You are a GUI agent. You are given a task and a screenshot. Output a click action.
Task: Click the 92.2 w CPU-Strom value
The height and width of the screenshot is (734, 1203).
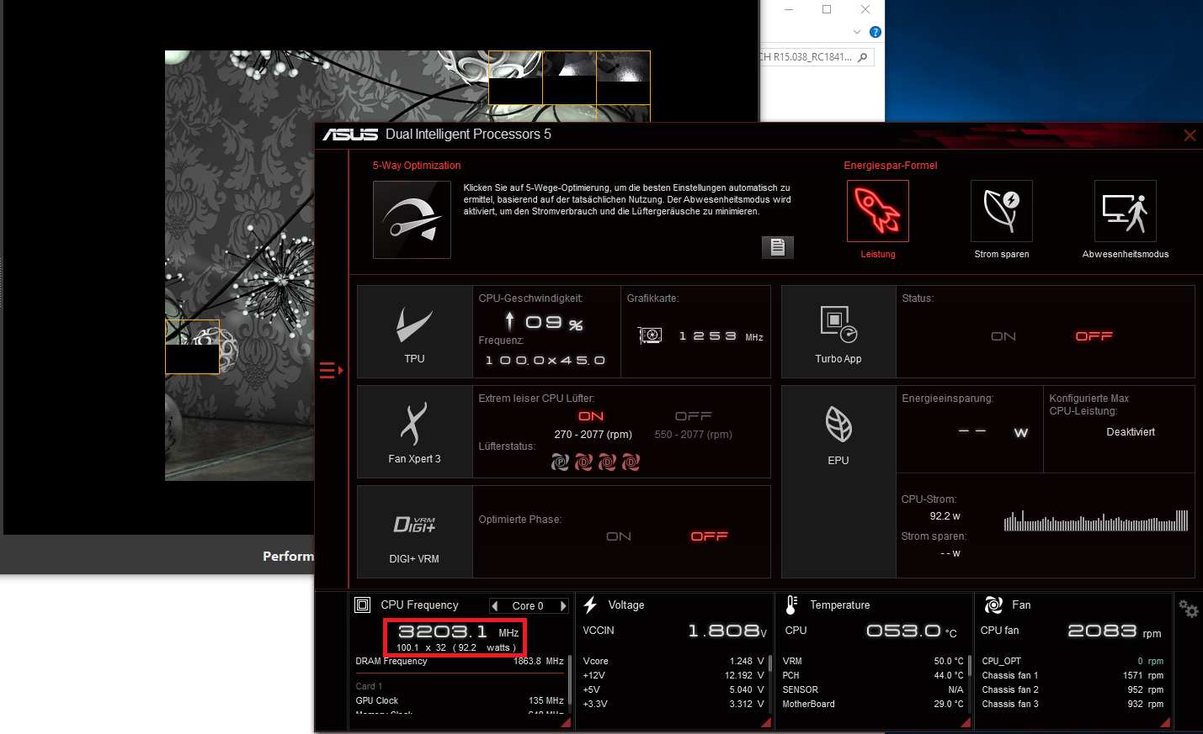(945, 516)
